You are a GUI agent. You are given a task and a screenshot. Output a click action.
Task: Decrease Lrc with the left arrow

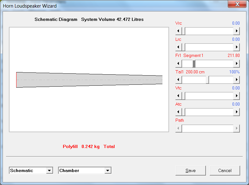tap(179, 47)
